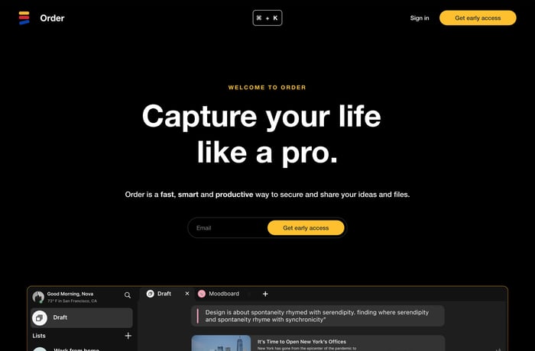Open the Command + K shortcut button
Image resolution: width=535 pixels, height=351 pixels.
coord(267,18)
